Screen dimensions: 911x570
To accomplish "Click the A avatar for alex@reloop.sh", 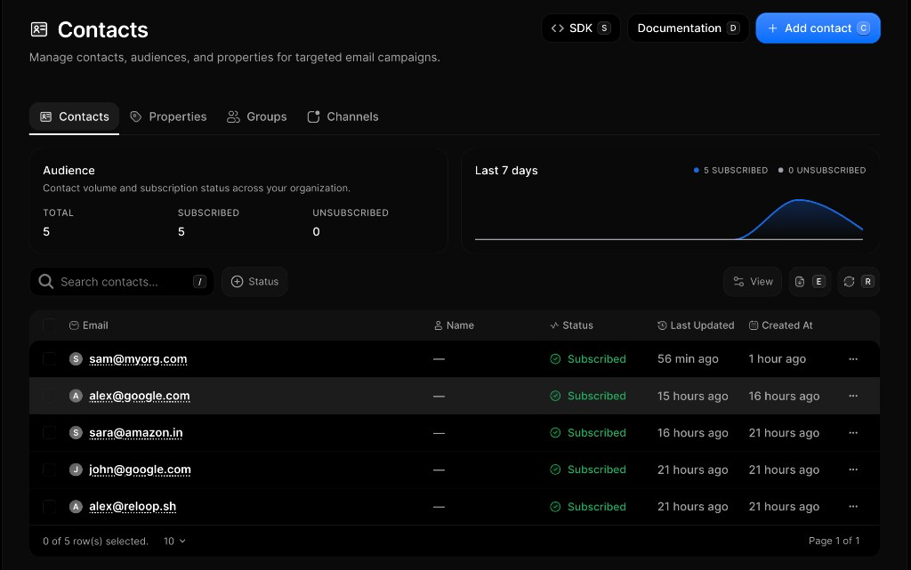I will [x=76, y=507].
